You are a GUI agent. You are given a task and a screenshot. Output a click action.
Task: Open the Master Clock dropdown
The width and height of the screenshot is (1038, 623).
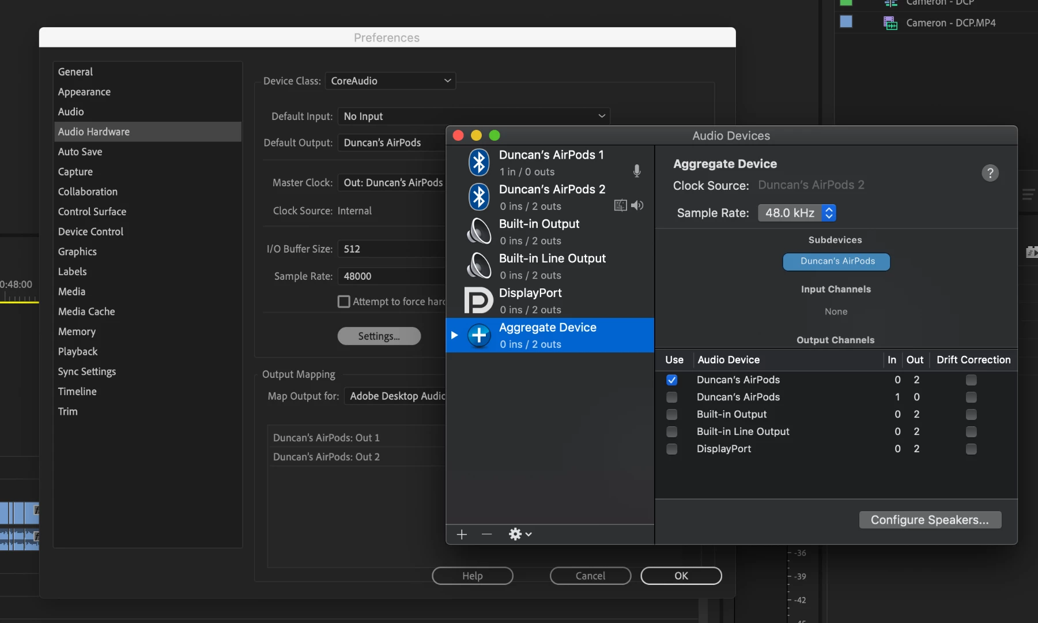(392, 183)
